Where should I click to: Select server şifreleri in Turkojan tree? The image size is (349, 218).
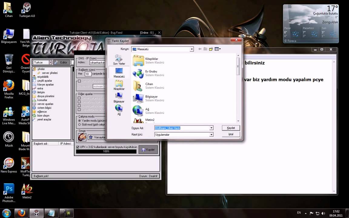tap(49, 73)
